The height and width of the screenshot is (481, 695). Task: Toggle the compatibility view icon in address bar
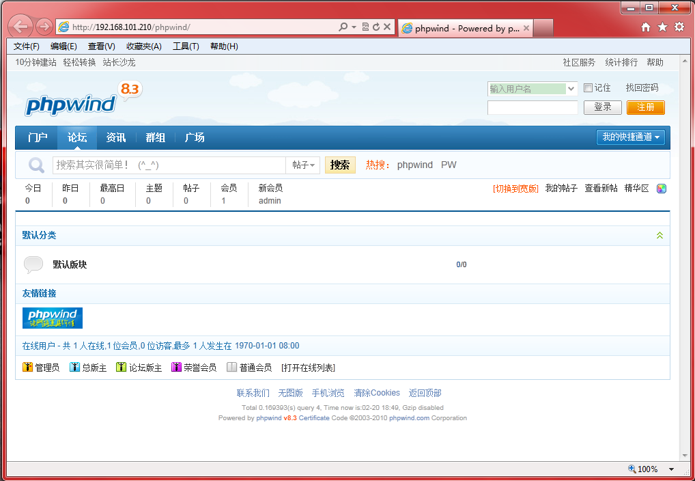pyautogui.click(x=365, y=27)
